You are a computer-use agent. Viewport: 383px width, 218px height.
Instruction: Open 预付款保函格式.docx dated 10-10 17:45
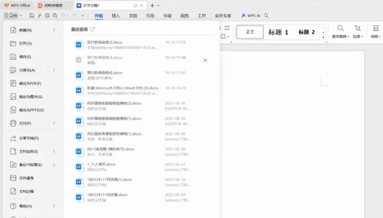point(142,75)
